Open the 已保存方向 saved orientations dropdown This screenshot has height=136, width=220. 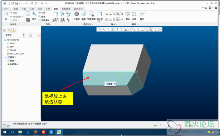click(x=55, y=17)
